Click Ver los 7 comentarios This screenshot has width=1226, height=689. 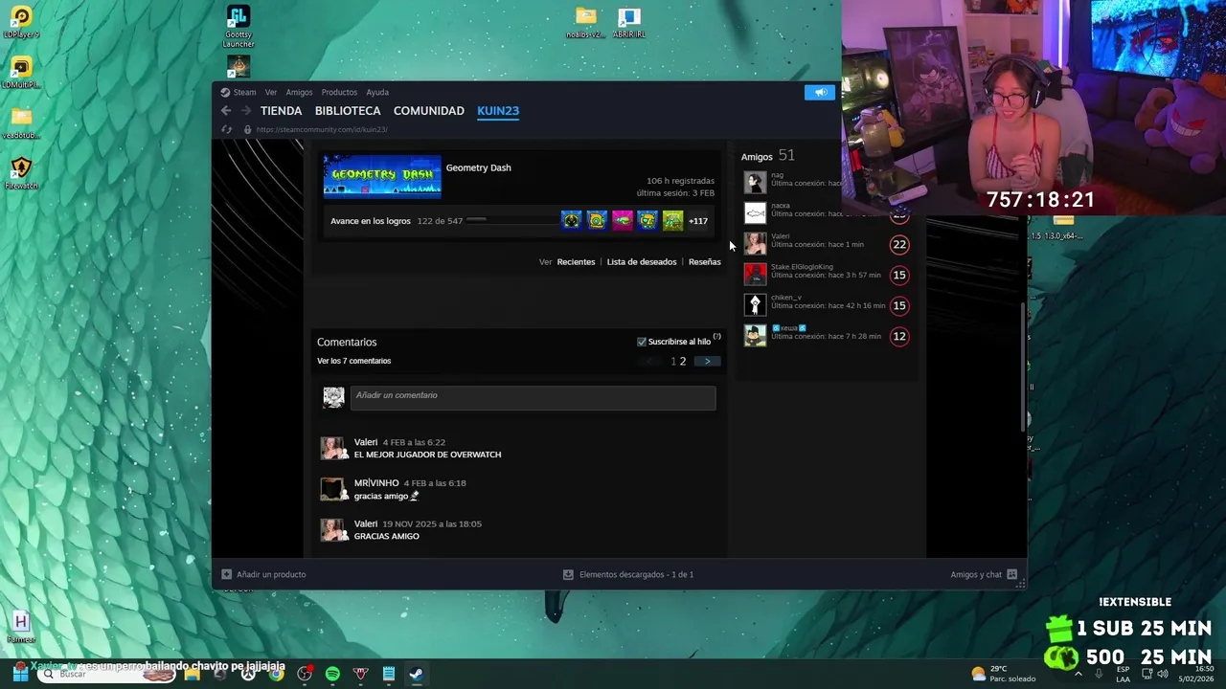point(354,361)
